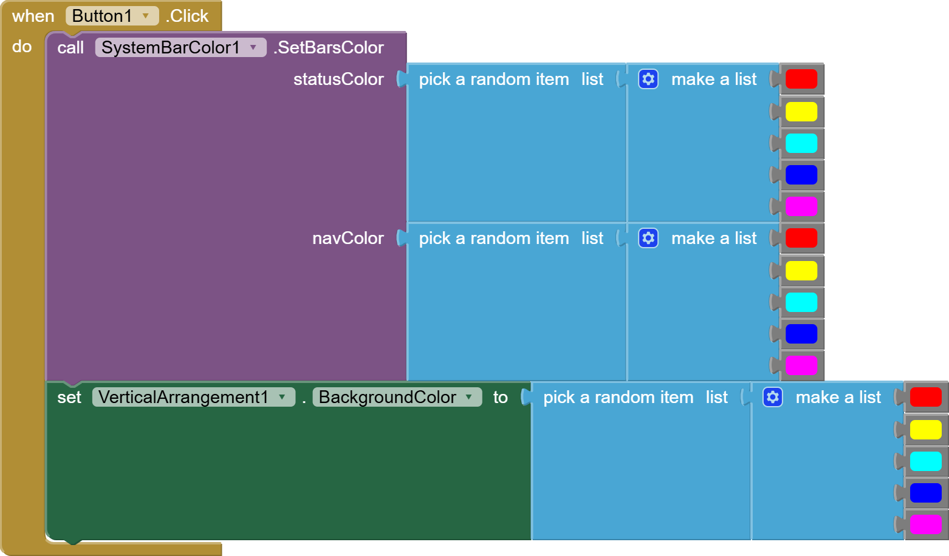The width and height of the screenshot is (949, 556).
Task: Expand the SystemBarColor1 component dropdown
Action: pos(253,47)
